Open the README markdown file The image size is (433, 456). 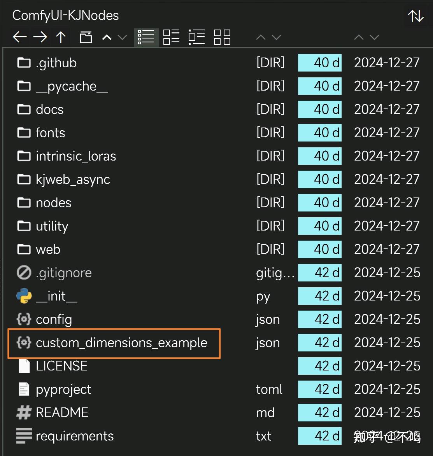(x=62, y=412)
